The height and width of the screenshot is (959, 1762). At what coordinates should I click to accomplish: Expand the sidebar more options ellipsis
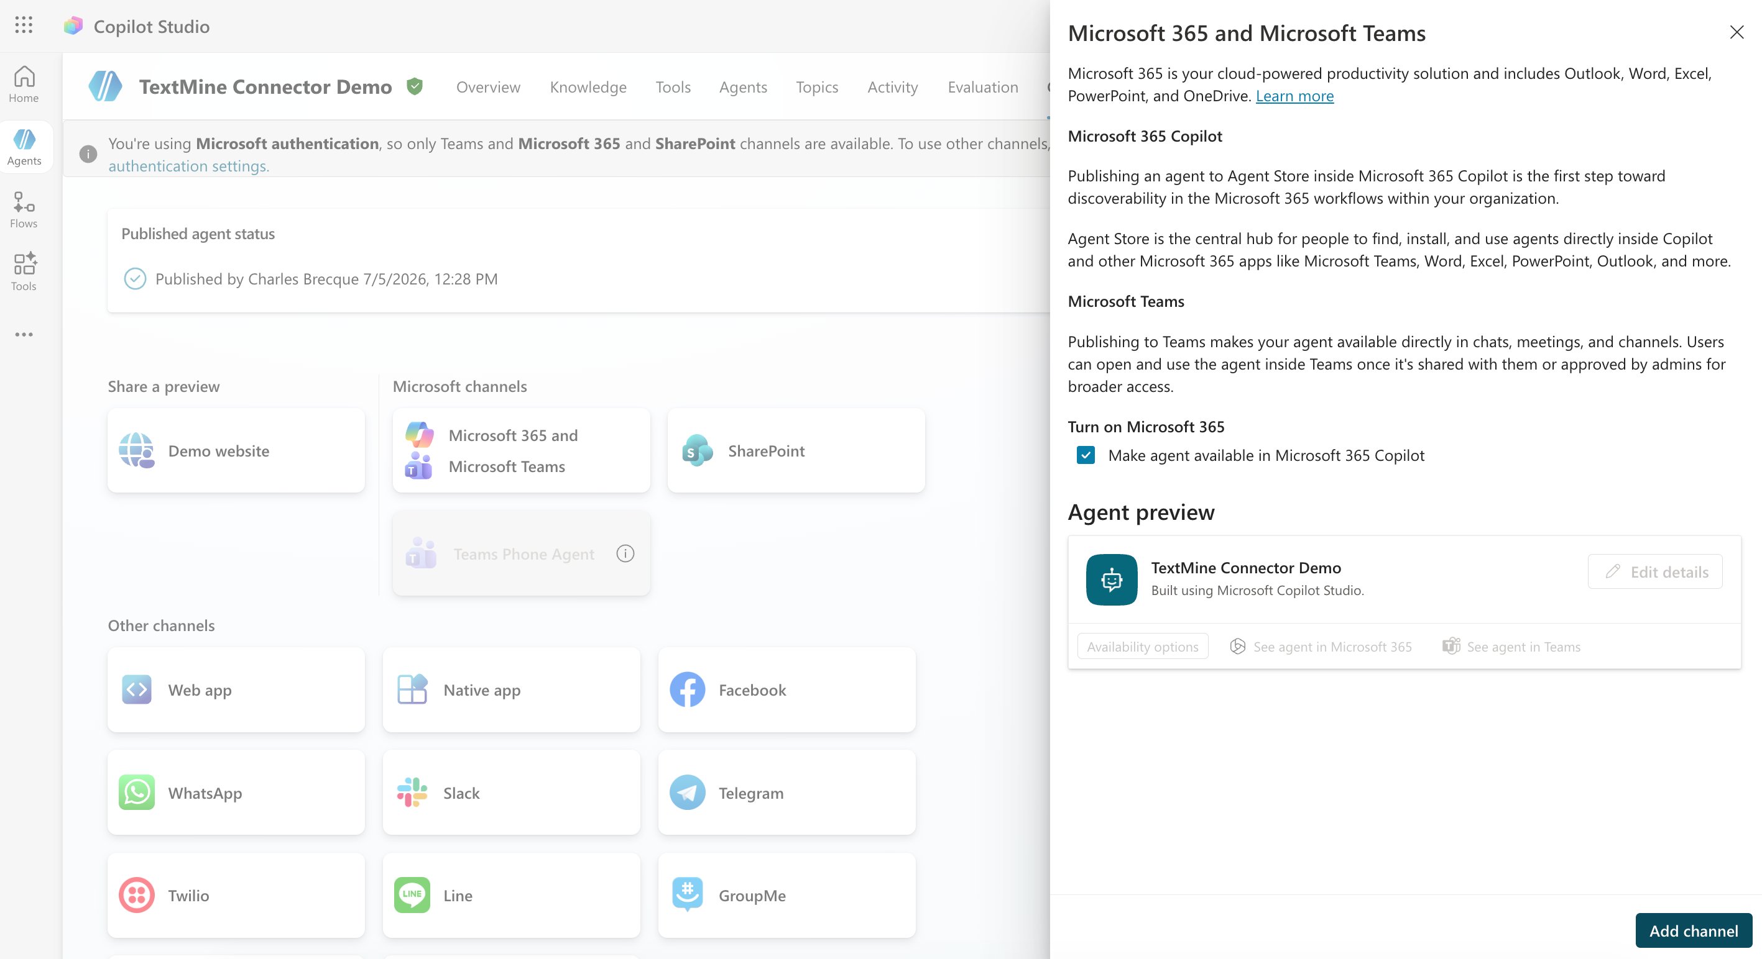24,334
